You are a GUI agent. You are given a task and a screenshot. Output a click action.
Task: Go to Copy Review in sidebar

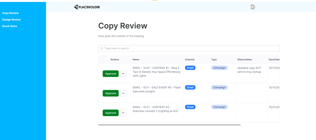[10, 13]
